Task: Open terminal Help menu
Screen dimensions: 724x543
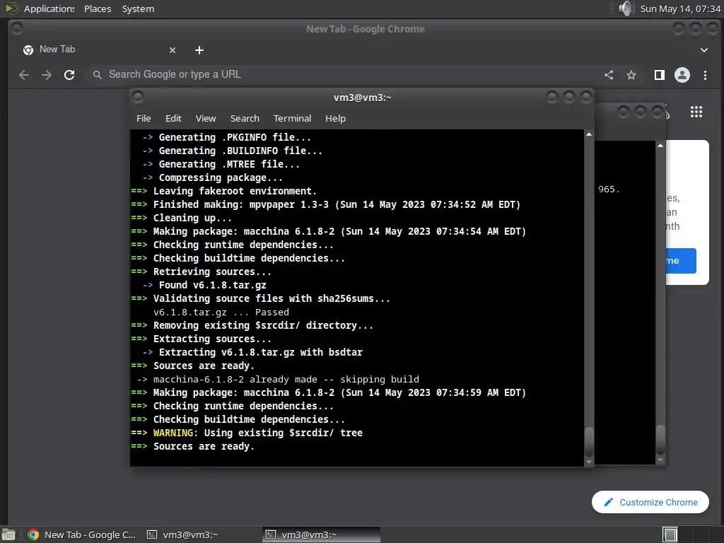Action: point(335,118)
